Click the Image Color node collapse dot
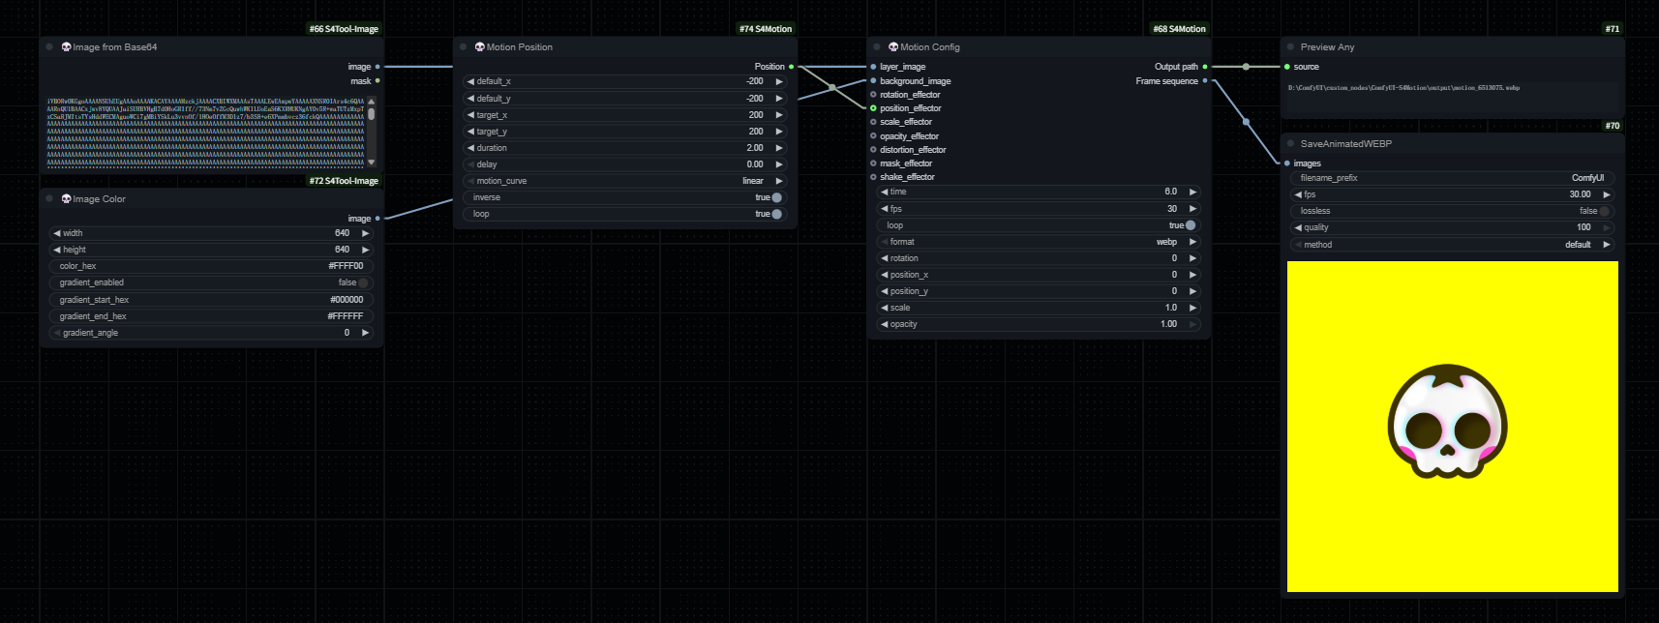 (x=49, y=198)
